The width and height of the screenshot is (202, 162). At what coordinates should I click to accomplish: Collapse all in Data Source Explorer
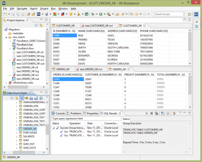12,98
